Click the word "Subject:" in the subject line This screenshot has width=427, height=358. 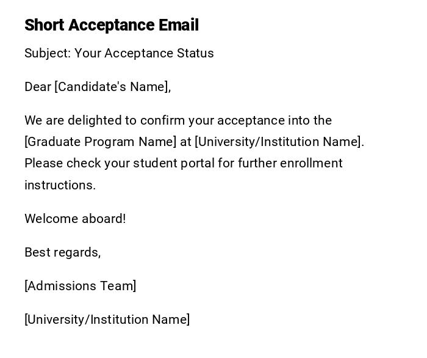48,53
